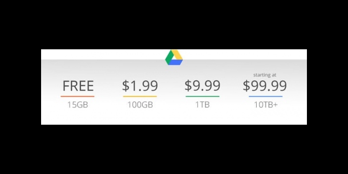
Task: Click the dollar sign of $99.99
Action: click(246, 86)
